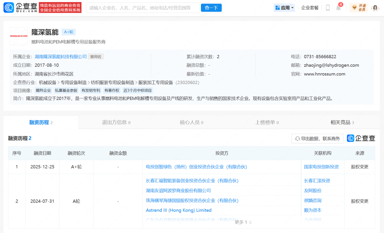
Task: Open notifications via the bell icon
Action: (338, 7)
